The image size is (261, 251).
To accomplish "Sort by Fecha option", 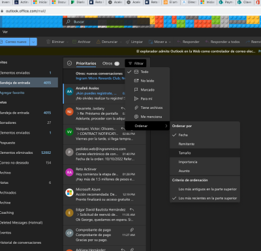I will (x=205, y=135).
